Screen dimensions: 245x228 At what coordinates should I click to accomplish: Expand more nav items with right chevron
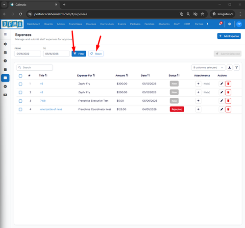click(x=207, y=24)
